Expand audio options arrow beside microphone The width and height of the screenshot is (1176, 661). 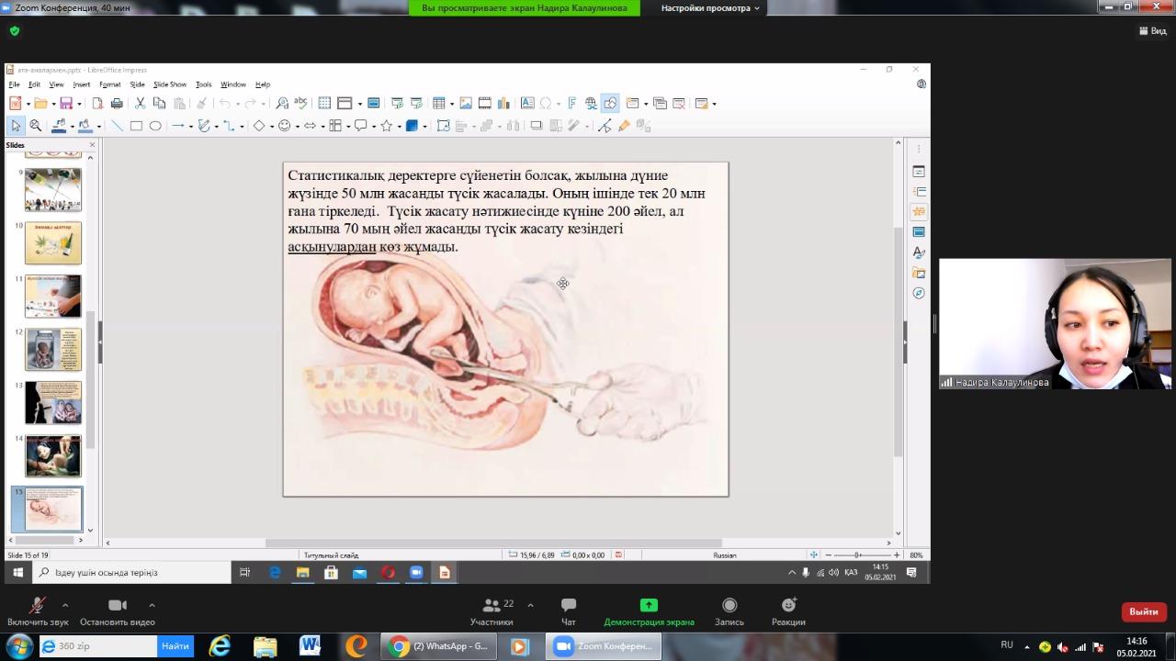pos(65,605)
